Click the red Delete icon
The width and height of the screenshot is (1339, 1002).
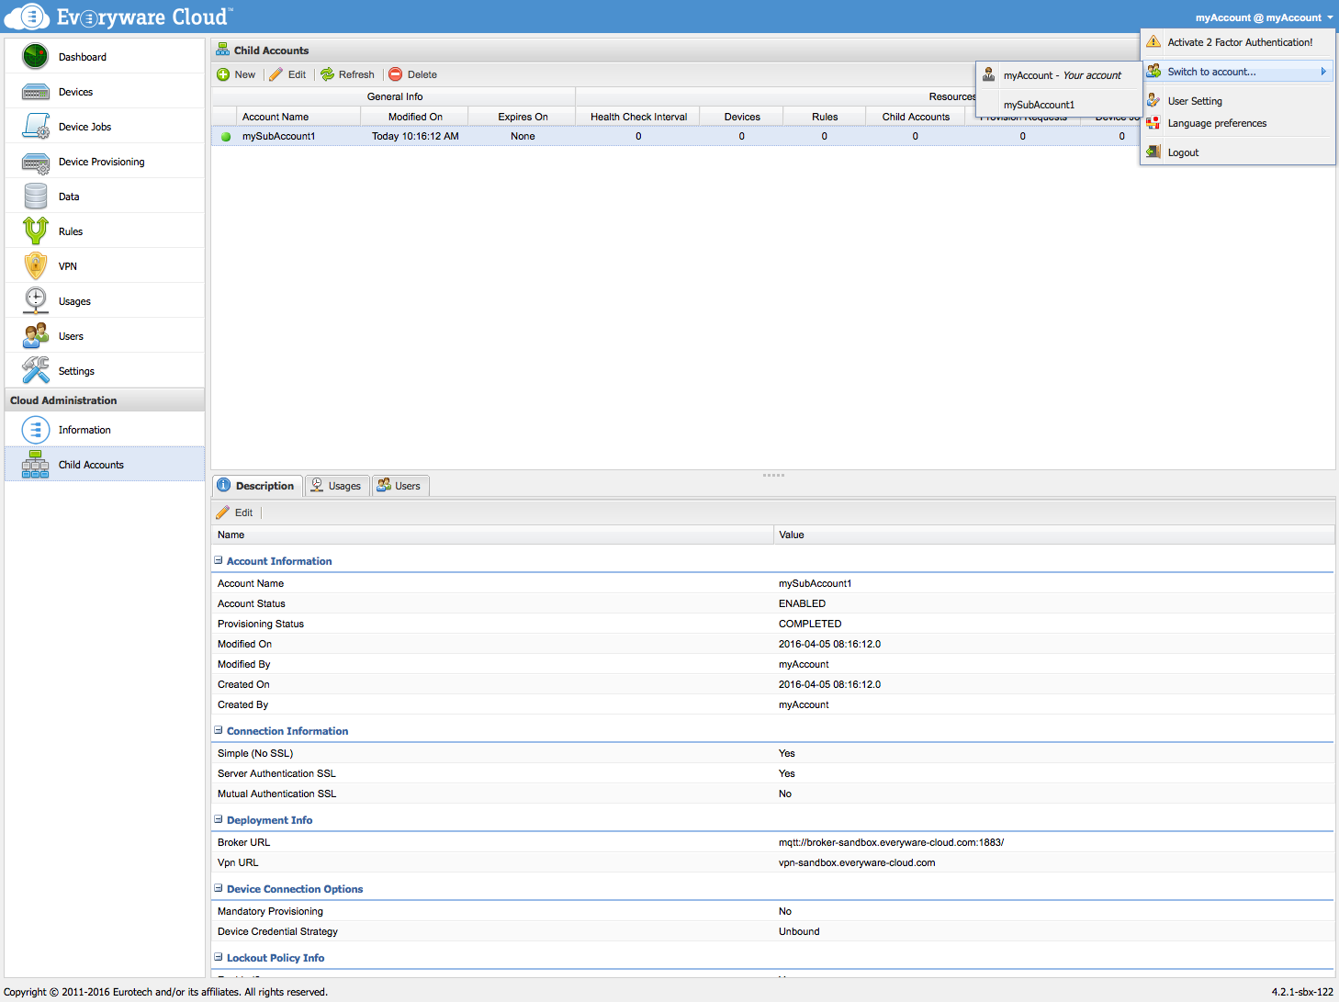[x=395, y=74]
